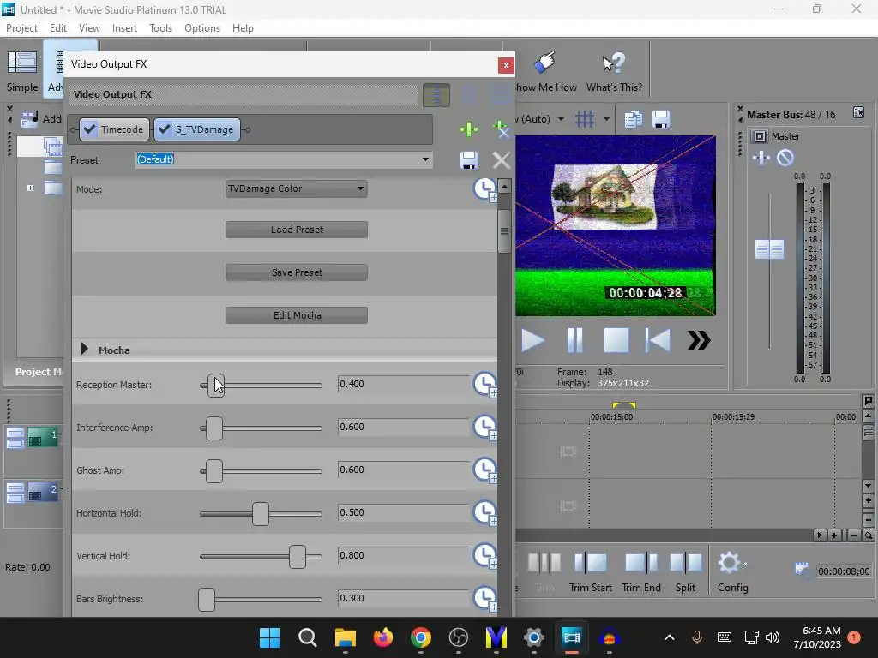
Task: Open the Edit menu
Action: pos(57,28)
